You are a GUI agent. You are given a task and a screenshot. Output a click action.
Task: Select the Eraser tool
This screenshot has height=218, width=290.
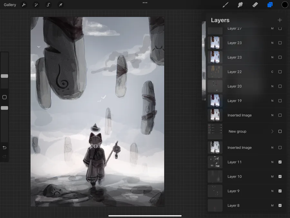click(x=255, y=5)
